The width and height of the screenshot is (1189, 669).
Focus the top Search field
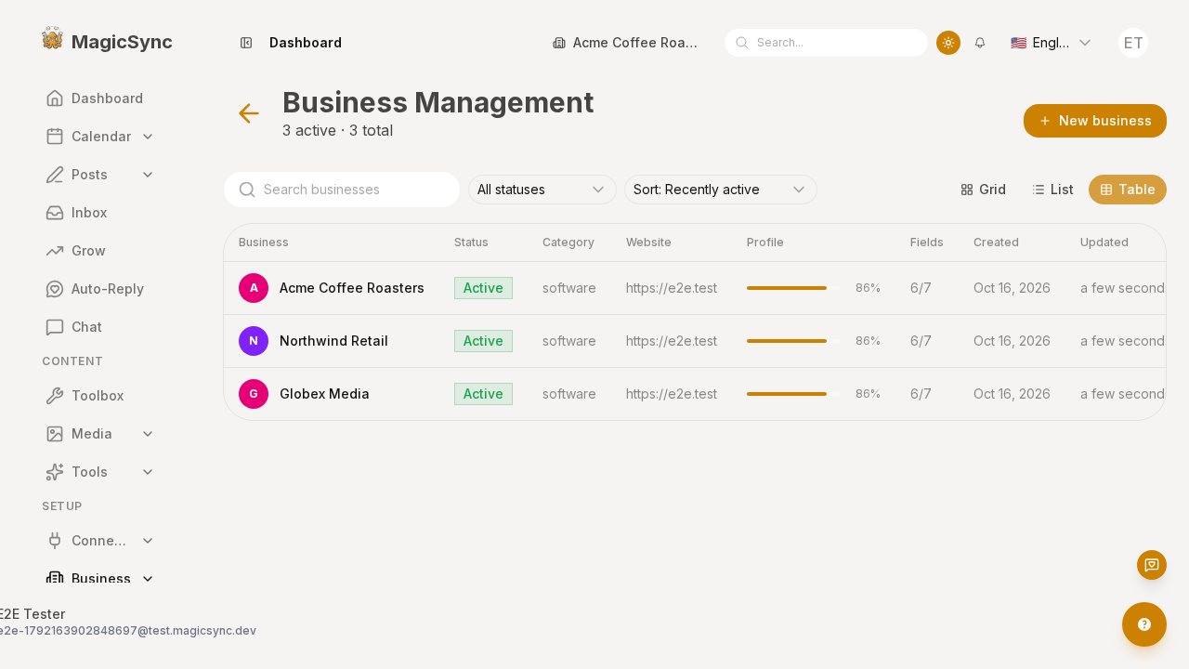coord(826,43)
